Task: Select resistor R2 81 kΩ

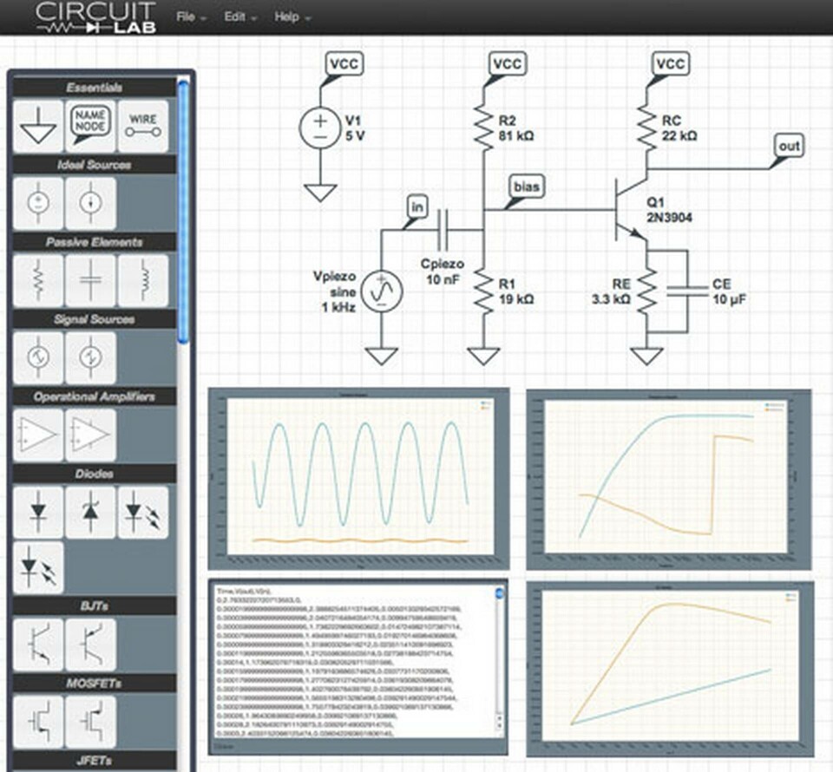Action: pyautogui.click(x=483, y=128)
